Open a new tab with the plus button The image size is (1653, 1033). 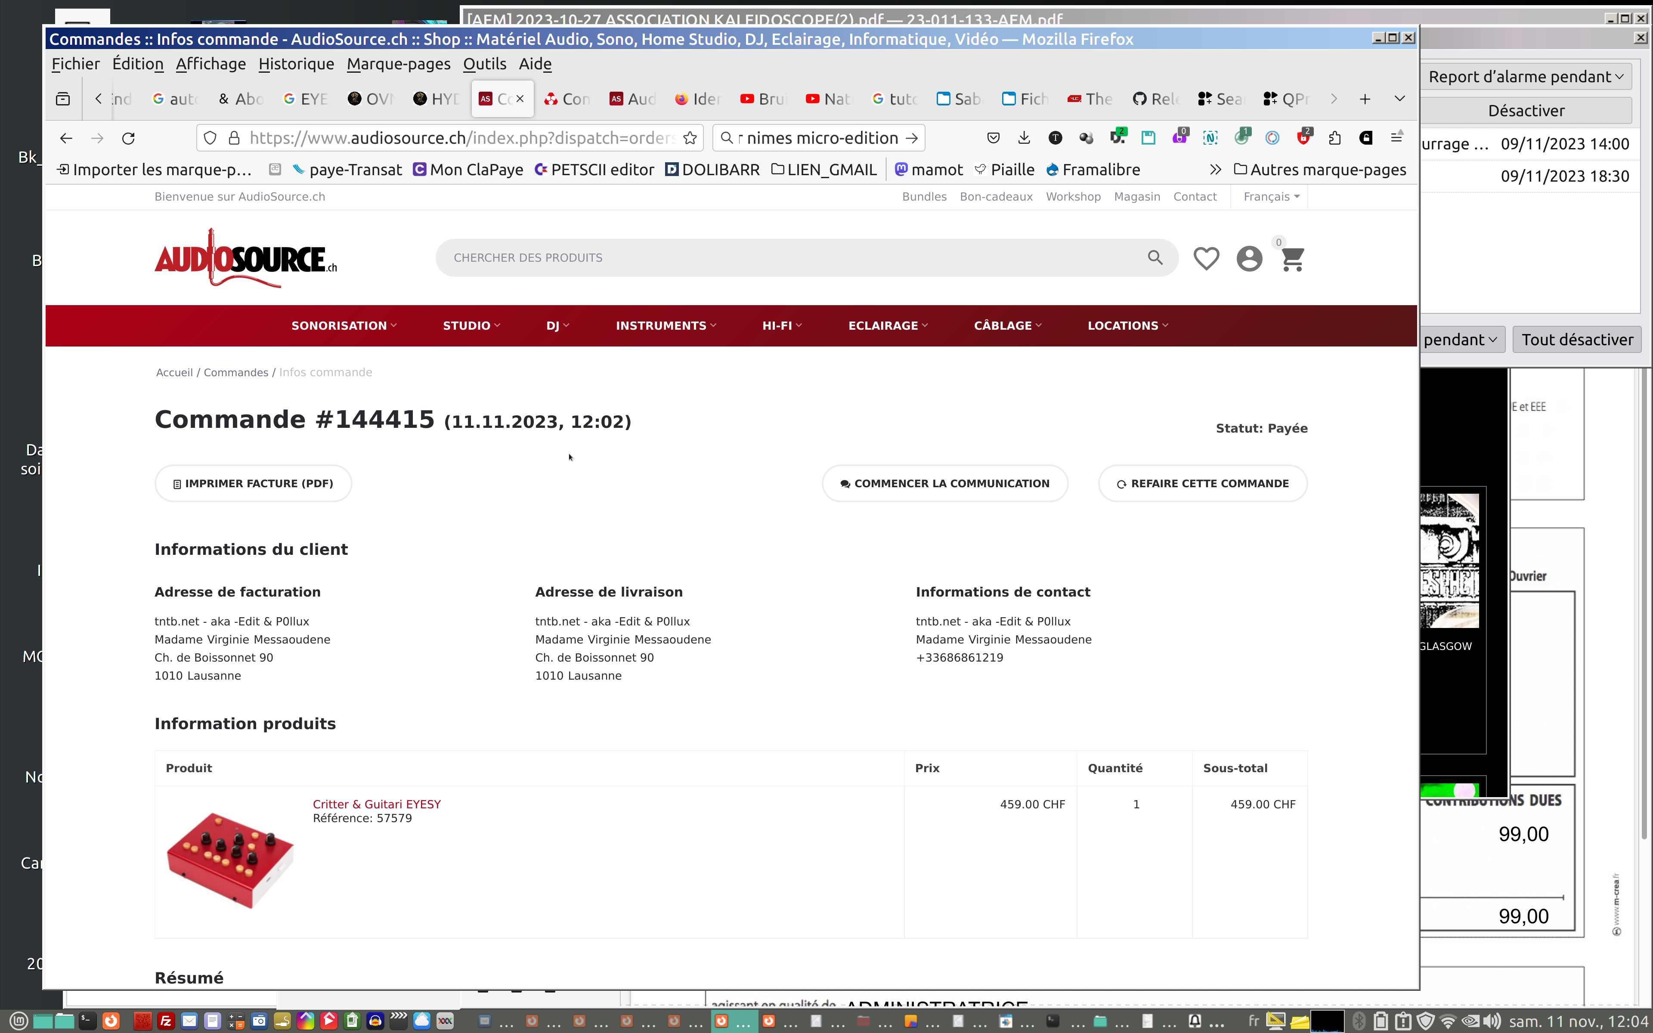1364,99
